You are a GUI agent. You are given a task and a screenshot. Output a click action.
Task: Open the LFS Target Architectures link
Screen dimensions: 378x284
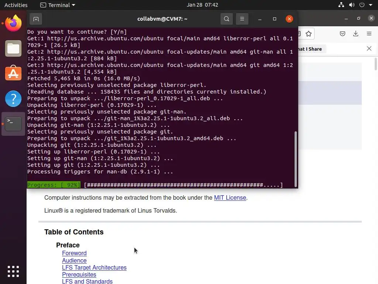point(94,268)
